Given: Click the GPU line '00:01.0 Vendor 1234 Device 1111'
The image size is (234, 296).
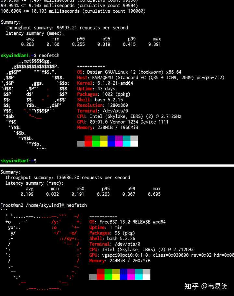Looking at the screenshot, I should click(123, 122).
